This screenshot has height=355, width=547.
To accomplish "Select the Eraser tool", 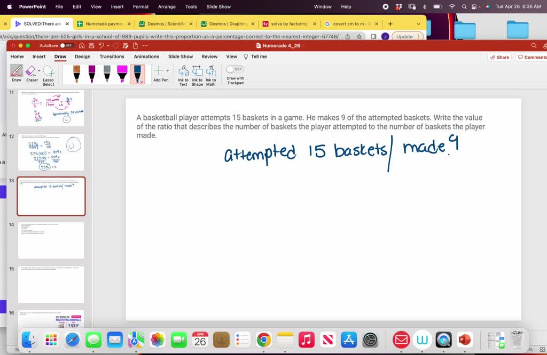I will 31,71.
